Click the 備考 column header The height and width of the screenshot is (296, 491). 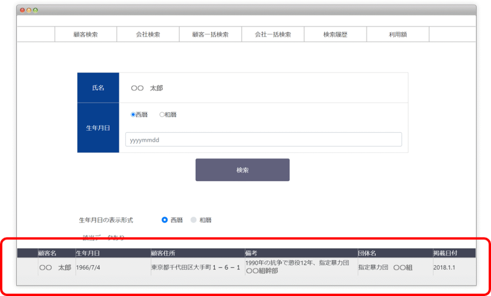pyautogui.click(x=251, y=253)
